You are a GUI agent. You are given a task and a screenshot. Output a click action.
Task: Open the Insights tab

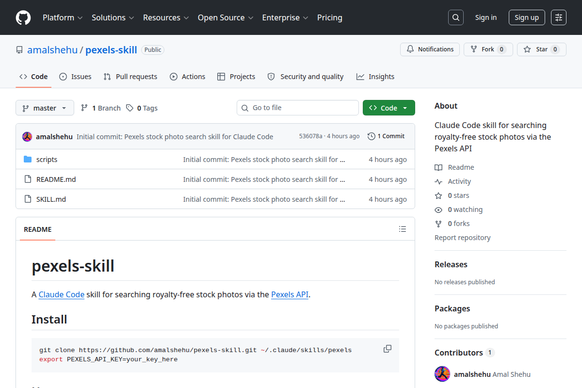pos(375,77)
